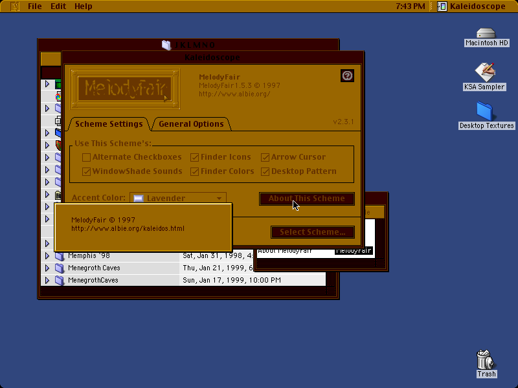Open the Kaleidoscope application menu
This screenshot has width=518, height=388.
pyautogui.click(x=471, y=6)
